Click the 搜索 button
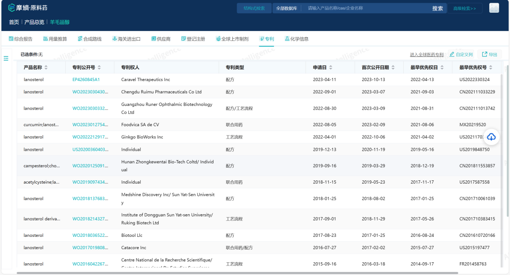The width and height of the screenshot is (510, 275). [437, 8]
